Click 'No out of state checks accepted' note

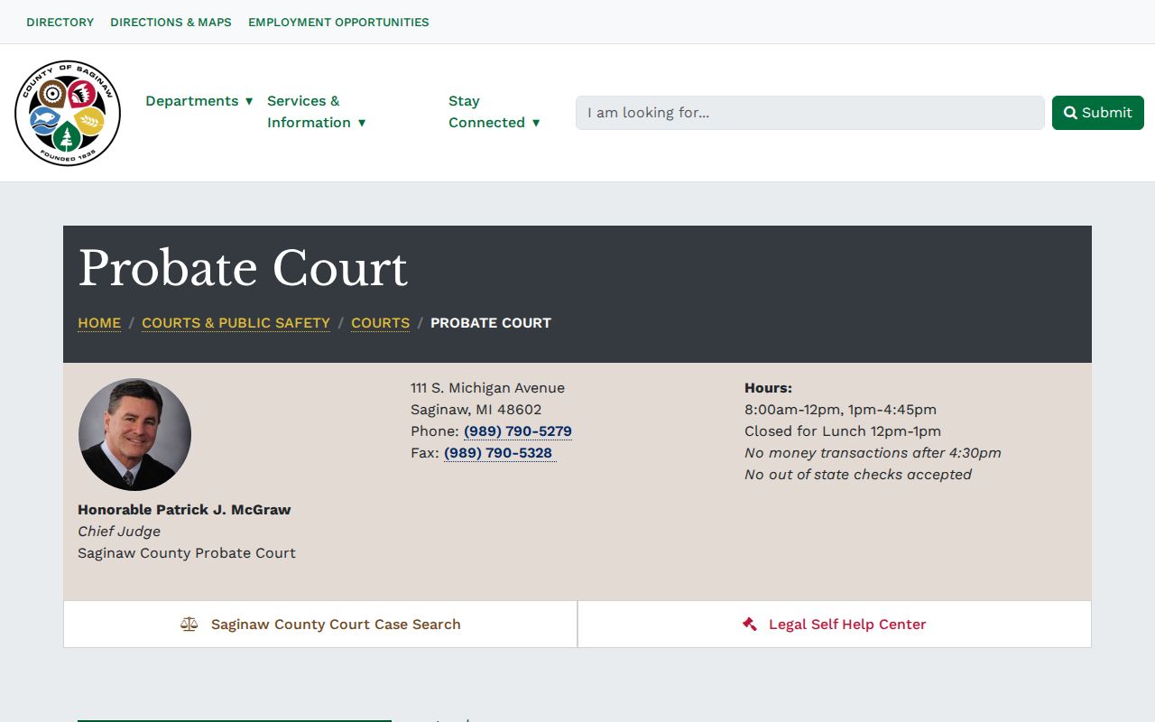[858, 475]
